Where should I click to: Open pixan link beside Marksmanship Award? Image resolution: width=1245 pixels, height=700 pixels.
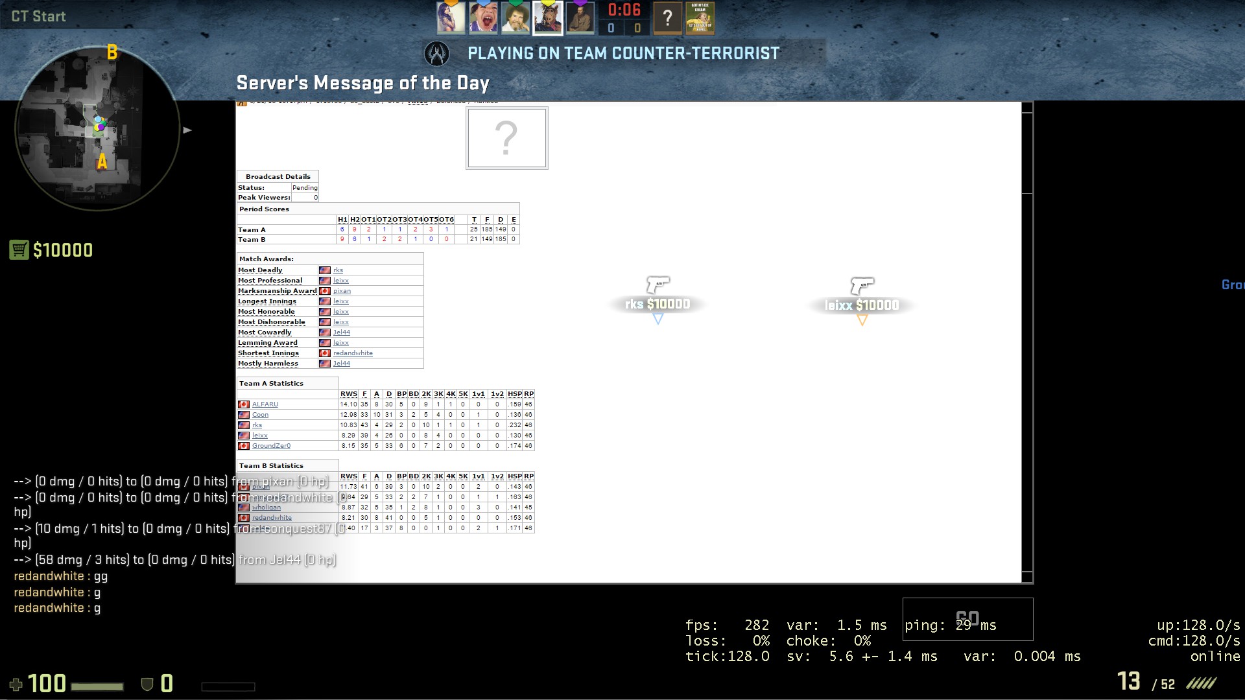coord(342,291)
